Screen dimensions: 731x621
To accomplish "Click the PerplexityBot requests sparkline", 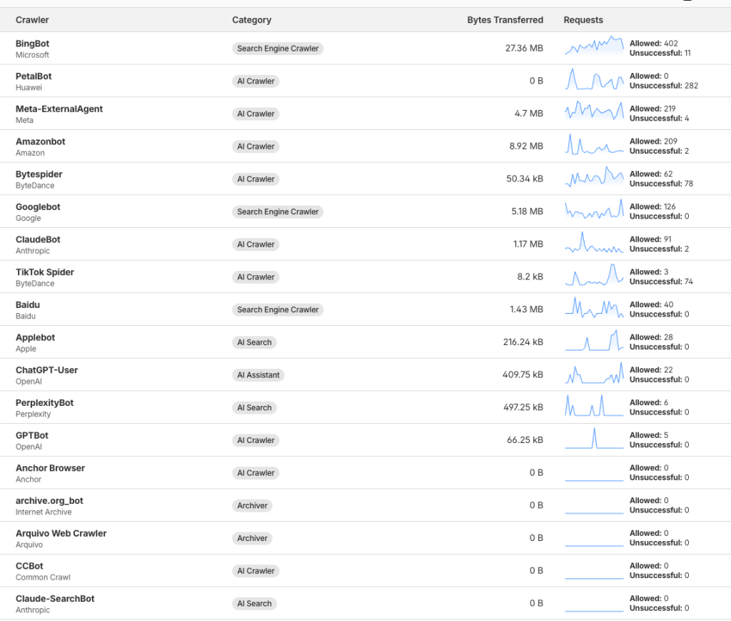I will click(x=594, y=405).
